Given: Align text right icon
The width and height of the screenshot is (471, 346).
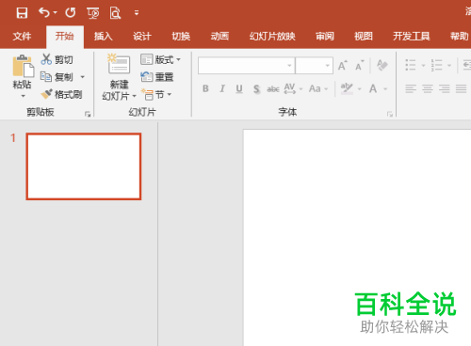Looking at the screenshot, I should click(x=445, y=89).
